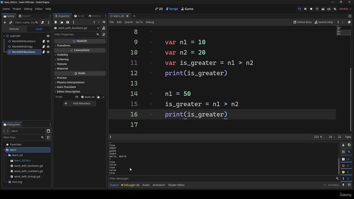Switch scene tree to Local view

[x=39, y=29]
